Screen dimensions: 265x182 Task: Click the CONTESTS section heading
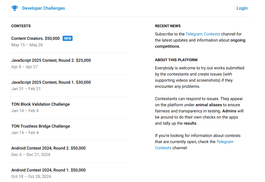click(21, 26)
